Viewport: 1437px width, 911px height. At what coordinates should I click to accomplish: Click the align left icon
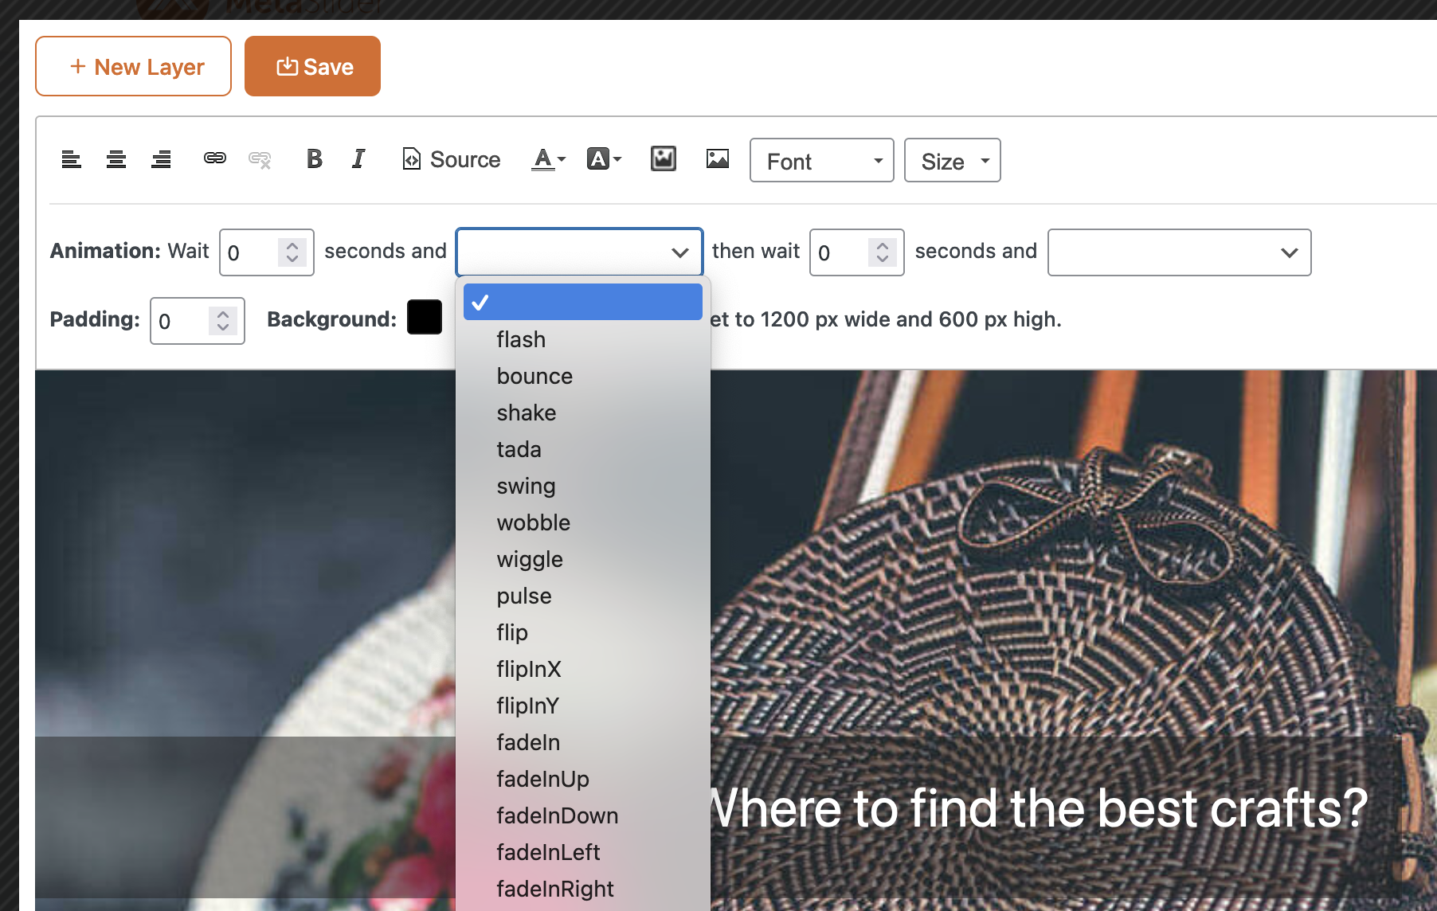(x=72, y=160)
